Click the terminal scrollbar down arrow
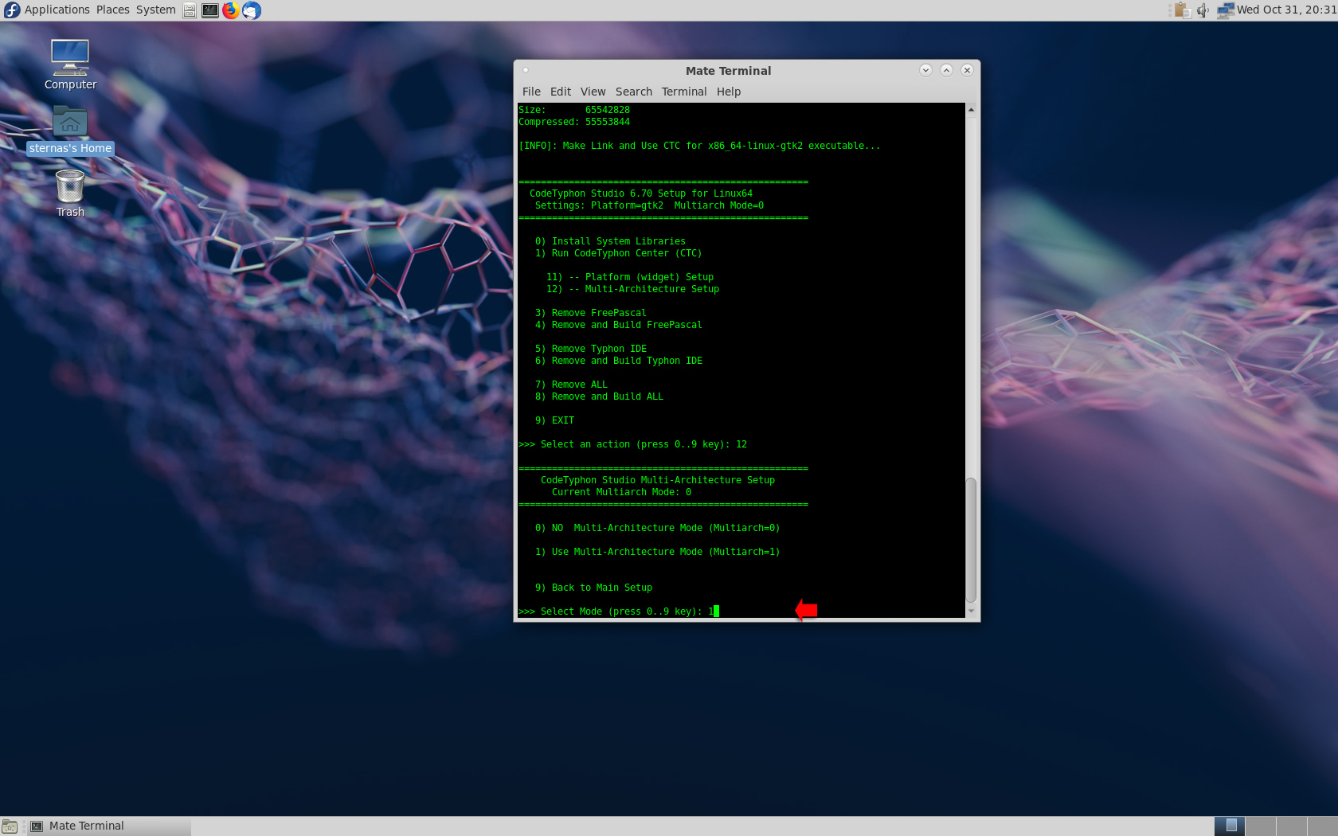 [971, 611]
